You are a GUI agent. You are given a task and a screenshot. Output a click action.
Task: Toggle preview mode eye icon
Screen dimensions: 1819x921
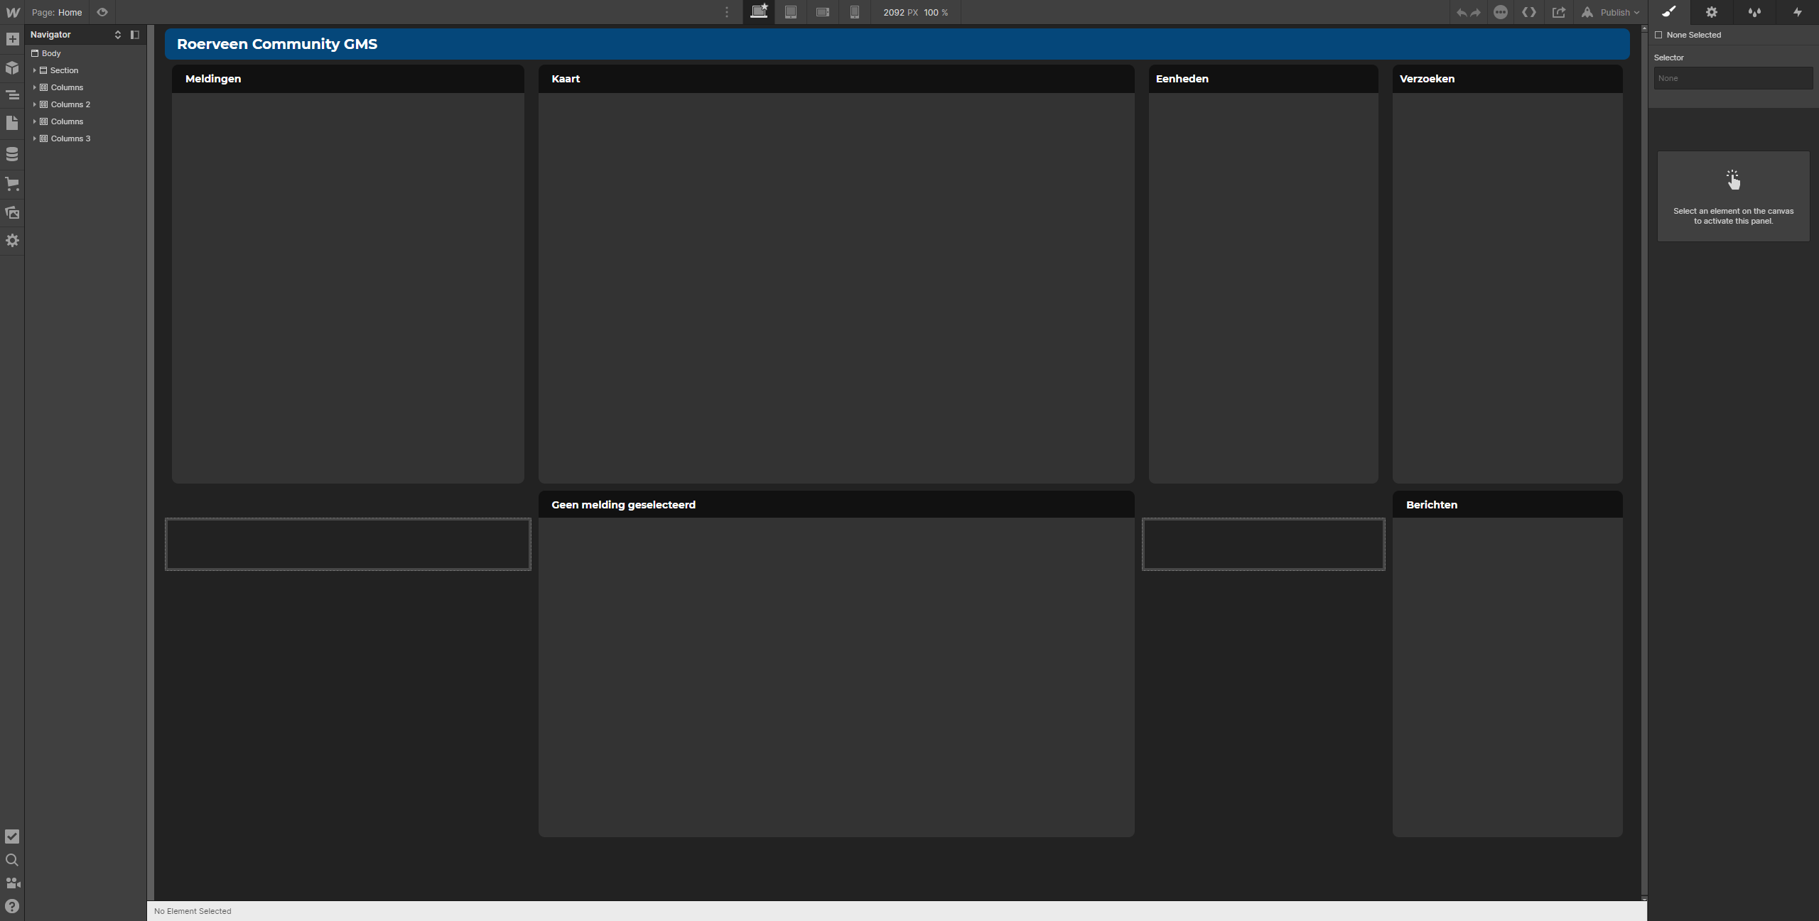click(x=102, y=12)
